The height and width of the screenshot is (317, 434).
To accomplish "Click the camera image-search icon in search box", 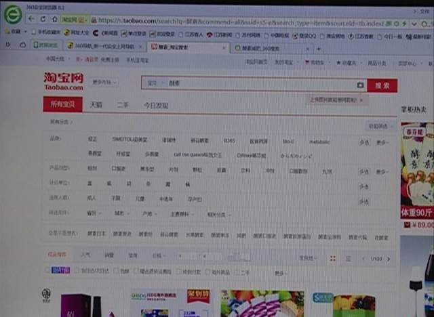I will 360,85.
